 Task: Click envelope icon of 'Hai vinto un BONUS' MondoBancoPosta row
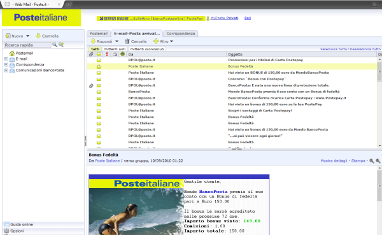click(99, 73)
